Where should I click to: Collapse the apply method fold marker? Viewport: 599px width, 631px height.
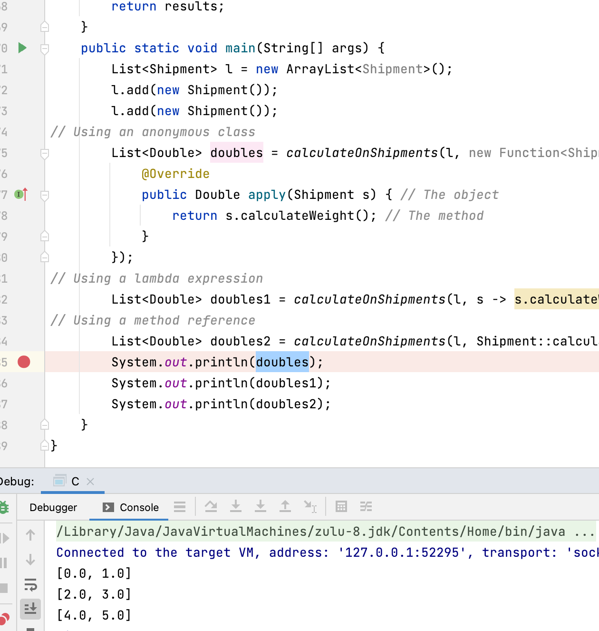tap(45, 195)
